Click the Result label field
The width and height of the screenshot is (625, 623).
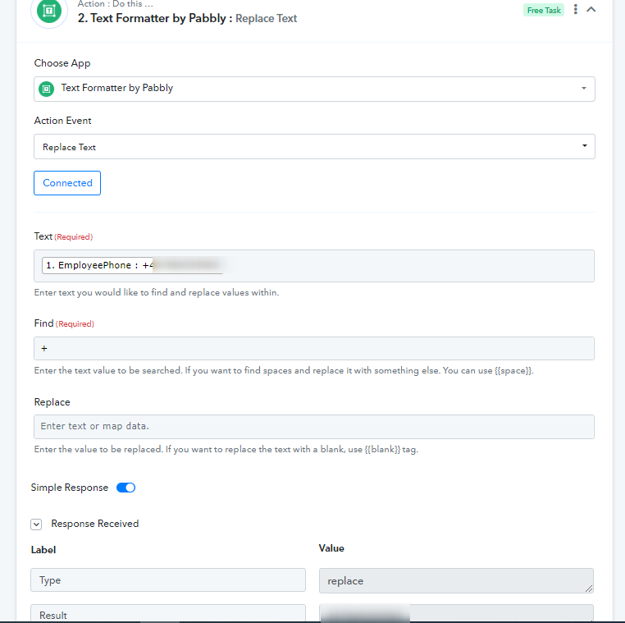(x=168, y=613)
